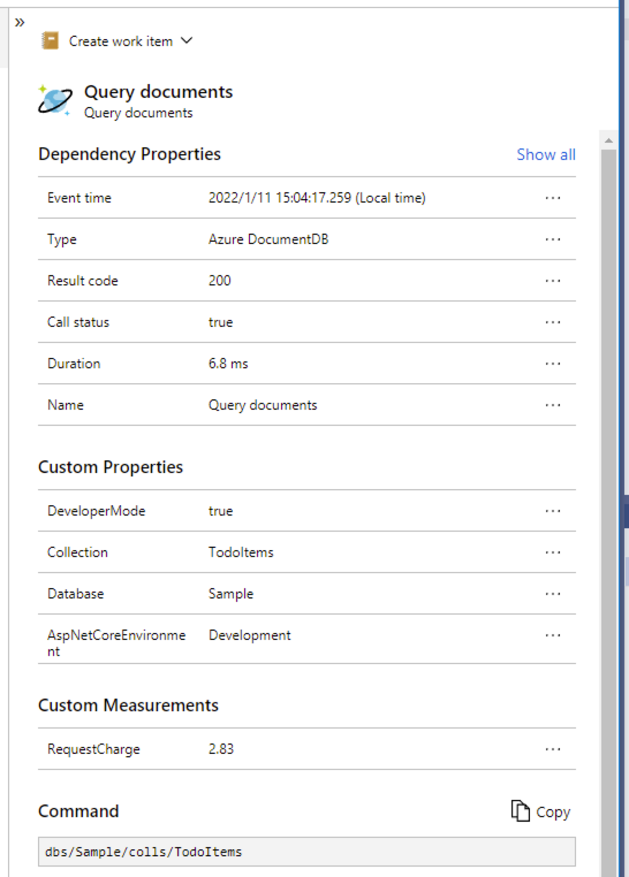Open Create work item dropdown arrow
Viewport: 629px width, 877px height.
click(x=187, y=41)
